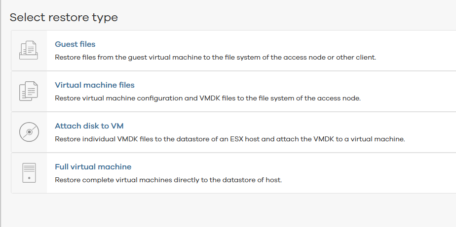This screenshot has width=456, height=227.
Task: Click the 'Restore complete virtual machines' description
Action: (168, 180)
